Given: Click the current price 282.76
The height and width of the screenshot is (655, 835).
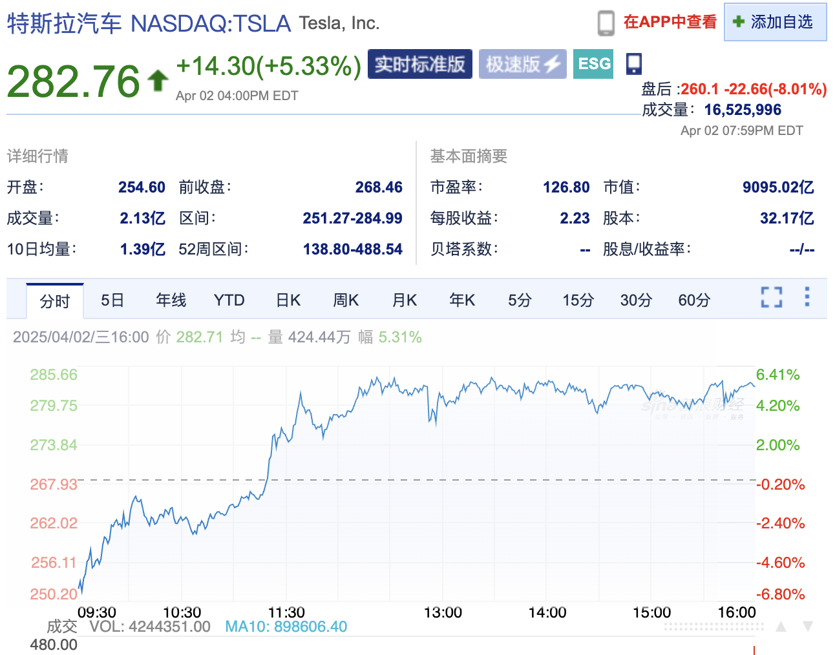Looking at the screenshot, I should (x=74, y=81).
